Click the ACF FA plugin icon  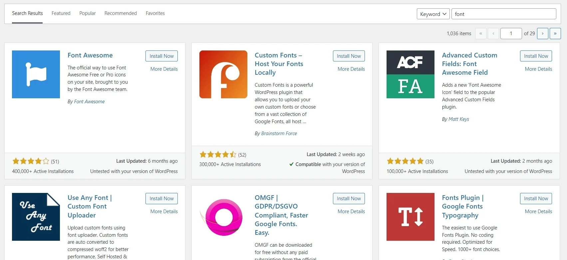coord(411,74)
